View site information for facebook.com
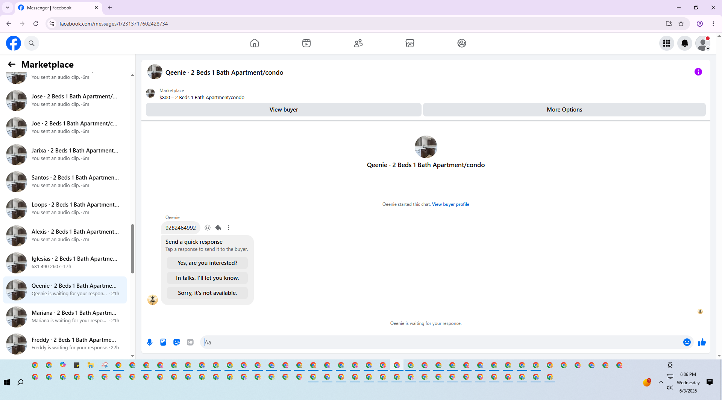The height and width of the screenshot is (400, 722). (x=52, y=24)
